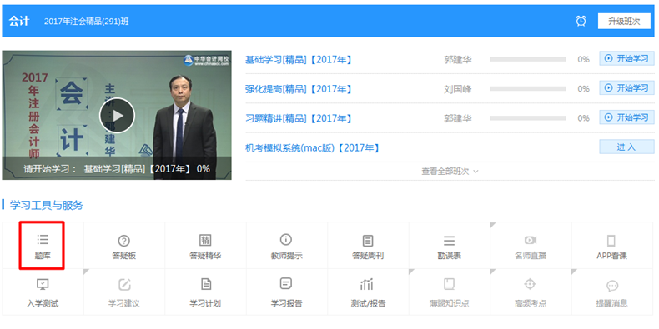
Task: Open 学习报告 study report icon
Action: tap(286, 284)
